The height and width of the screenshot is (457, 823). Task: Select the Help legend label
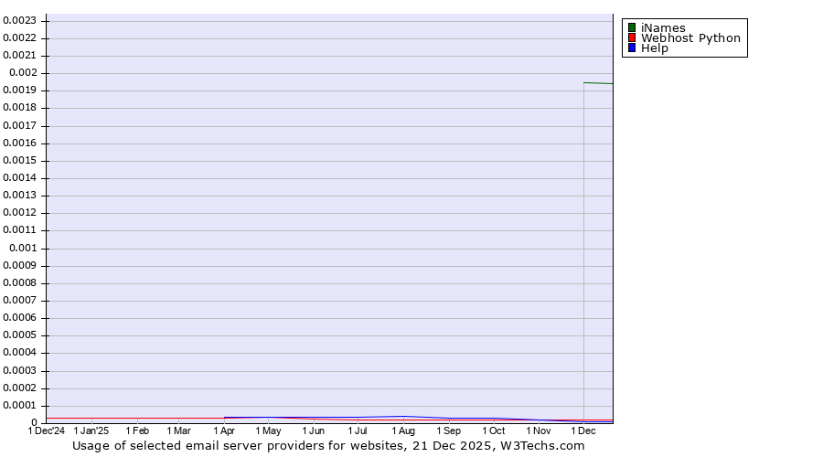coord(655,48)
